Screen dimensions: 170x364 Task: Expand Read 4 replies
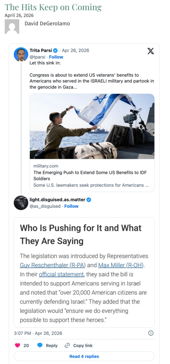[x=84, y=356]
